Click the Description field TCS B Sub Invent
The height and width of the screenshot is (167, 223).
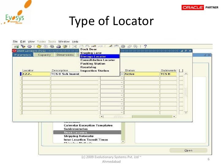[65, 74]
